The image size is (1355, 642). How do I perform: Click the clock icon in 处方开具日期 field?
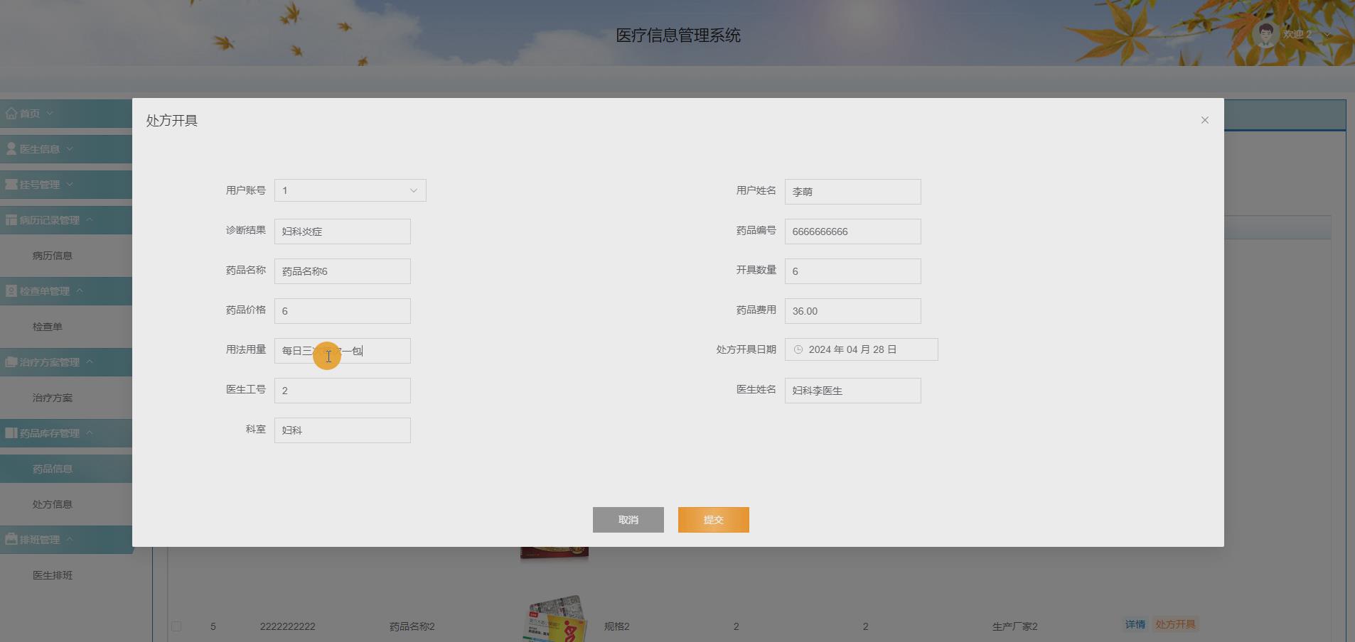800,349
